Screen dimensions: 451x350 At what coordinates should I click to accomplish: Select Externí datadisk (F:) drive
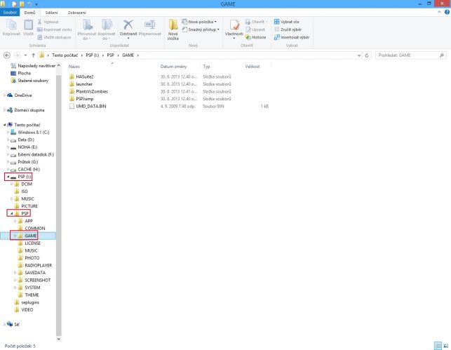[36, 154]
